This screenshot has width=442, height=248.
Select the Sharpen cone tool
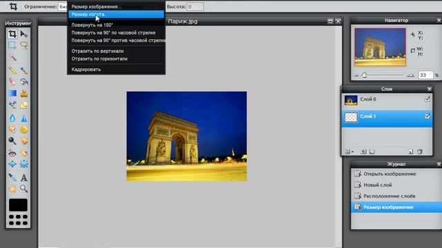point(24,118)
